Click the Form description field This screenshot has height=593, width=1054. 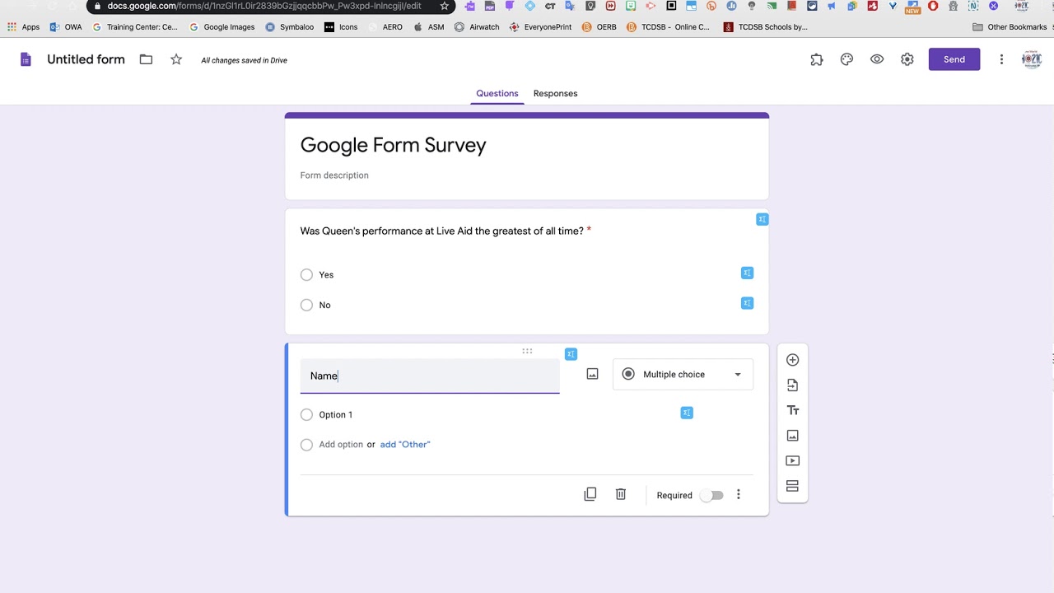point(334,175)
